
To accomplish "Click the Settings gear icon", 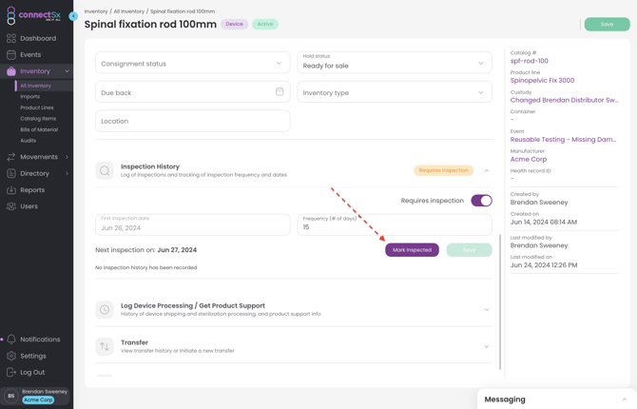I will (11, 356).
